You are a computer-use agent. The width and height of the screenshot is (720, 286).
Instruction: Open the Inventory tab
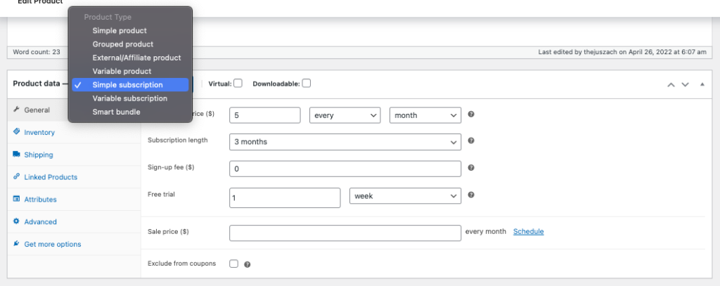click(39, 132)
